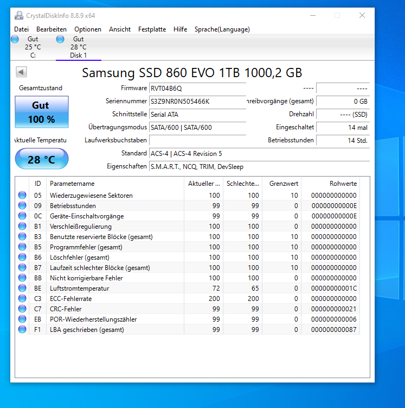Minimize the CrystalDiskInfo window
Image resolution: width=405 pixels, height=408 pixels.
click(313, 15)
